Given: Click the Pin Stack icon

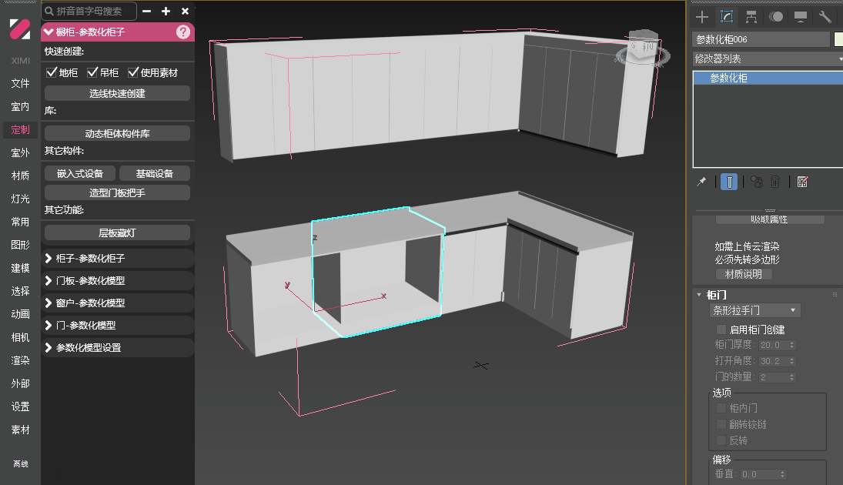Looking at the screenshot, I should click(701, 182).
